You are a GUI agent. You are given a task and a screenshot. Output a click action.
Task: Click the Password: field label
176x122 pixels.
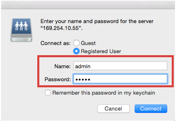(x=58, y=79)
